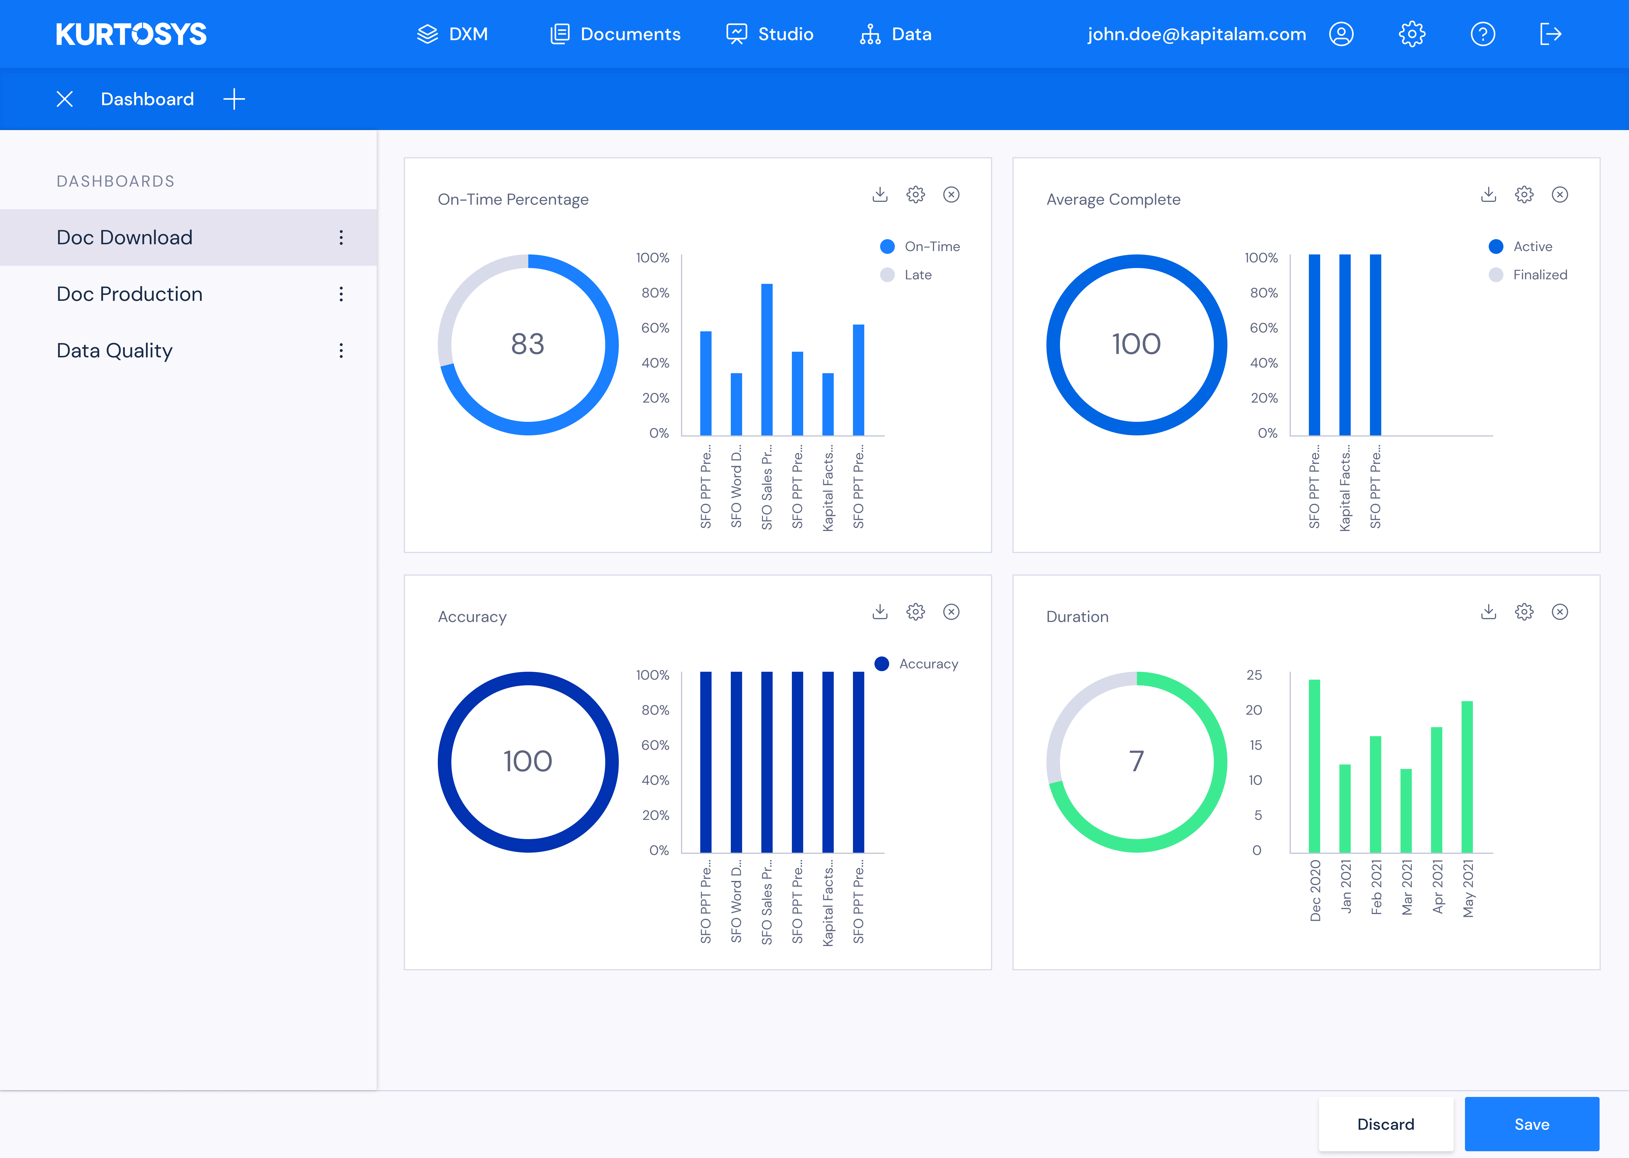Add a new tab with plus icon
This screenshot has height=1158, width=1629.
(x=234, y=99)
